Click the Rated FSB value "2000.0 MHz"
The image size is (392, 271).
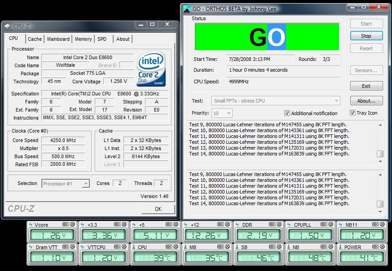click(63, 164)
